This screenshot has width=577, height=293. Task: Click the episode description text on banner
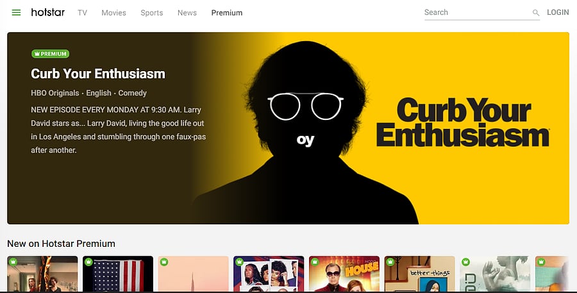click(x=118, y=130)
